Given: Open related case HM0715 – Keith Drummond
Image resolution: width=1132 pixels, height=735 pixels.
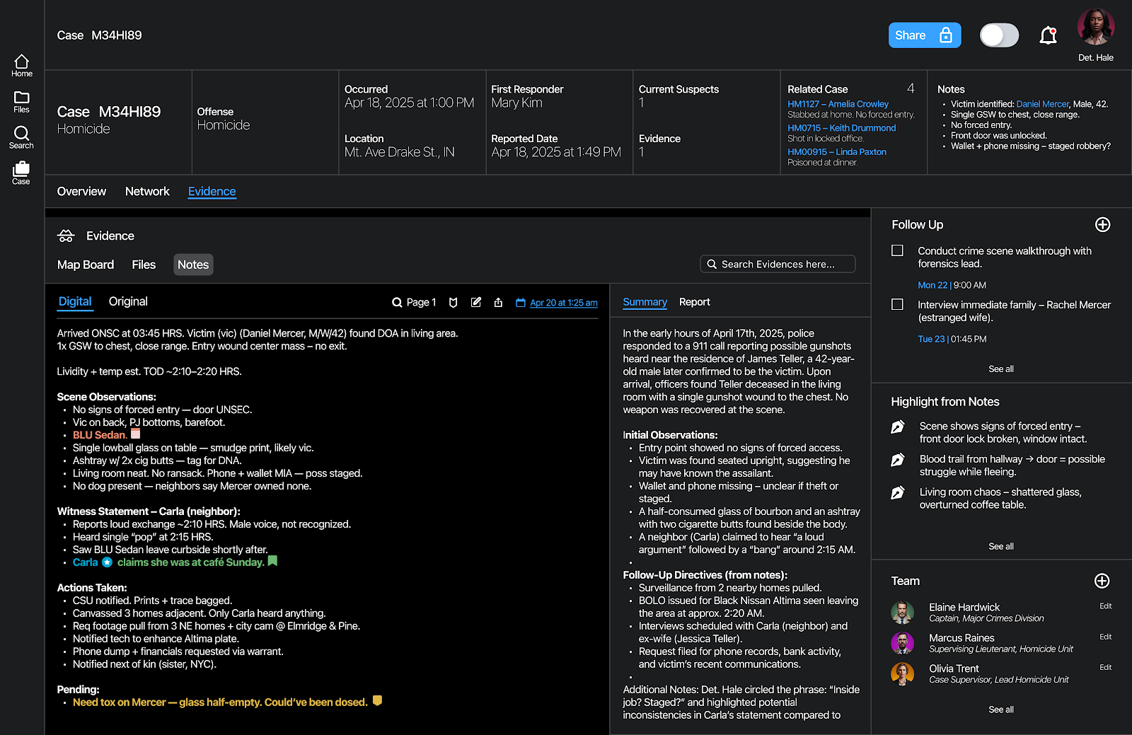Looking at the screenshot, I should pos(841,128).
